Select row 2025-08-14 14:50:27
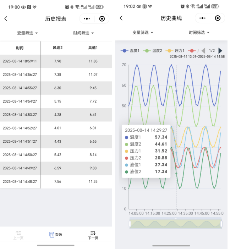Screen dimensions: 230x251 pos(56,155)
